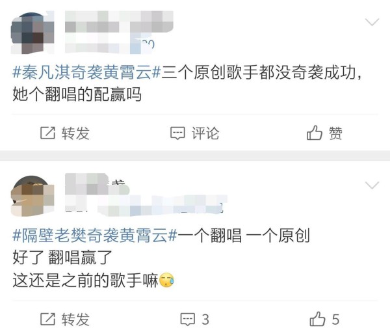
Task: Click the sweating emoji in second post
Action: click(x=166, y=280)
